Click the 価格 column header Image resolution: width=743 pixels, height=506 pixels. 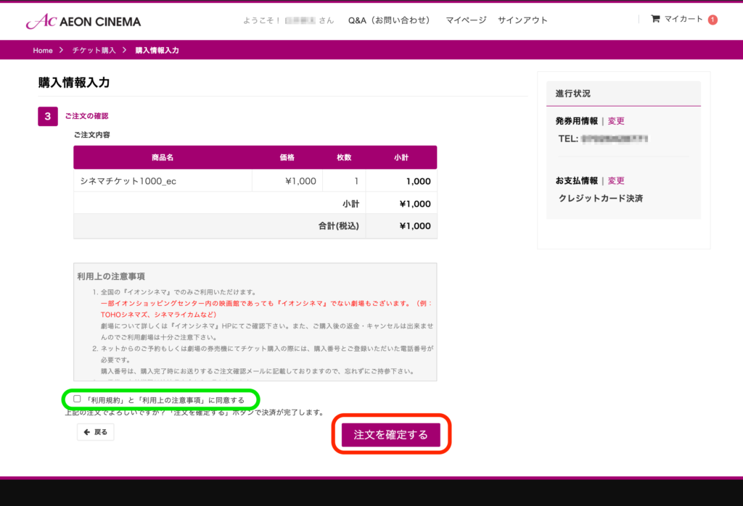(287, 157)
